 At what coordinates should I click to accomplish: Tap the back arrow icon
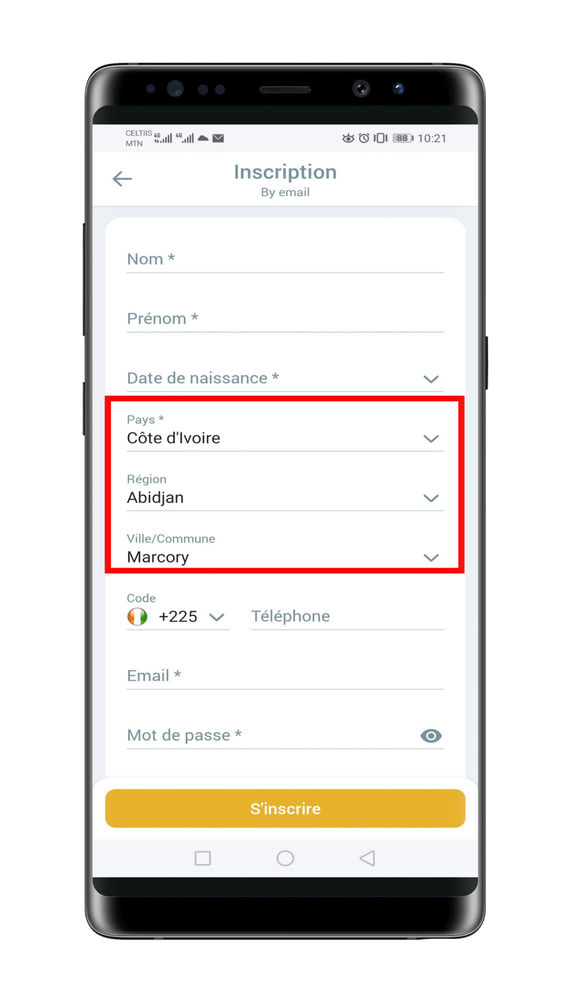(122, 179)
